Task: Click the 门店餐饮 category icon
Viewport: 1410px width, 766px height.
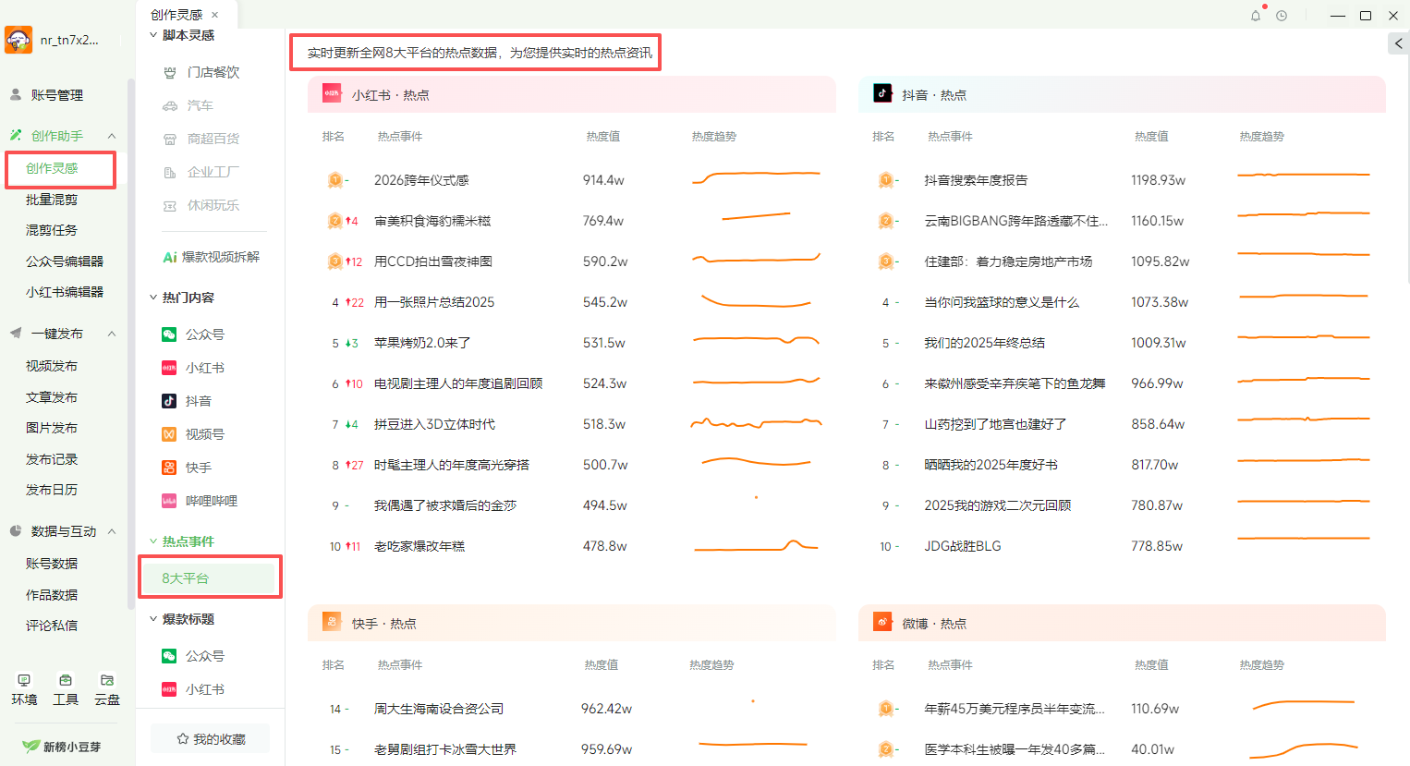Action: 170,72
